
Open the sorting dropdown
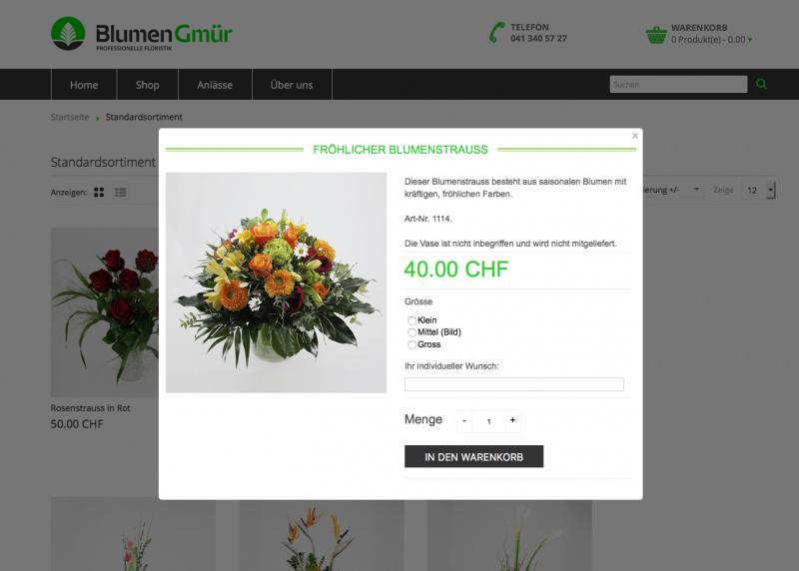pyautogui.click(x=671, y=190)
